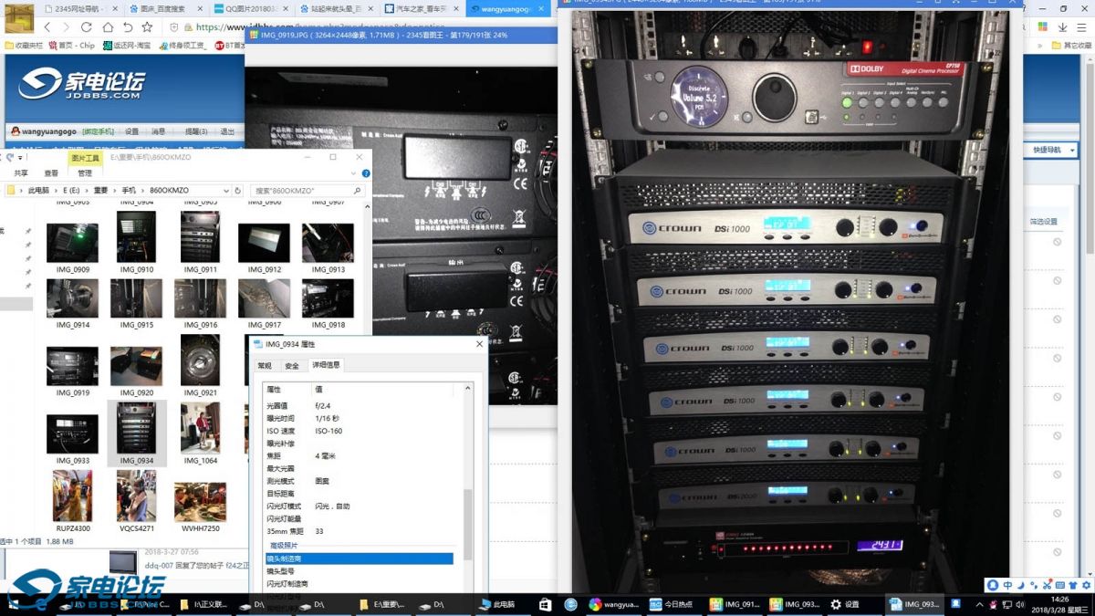Expand the Explorer address bar history dropdown

pos(226,190)
